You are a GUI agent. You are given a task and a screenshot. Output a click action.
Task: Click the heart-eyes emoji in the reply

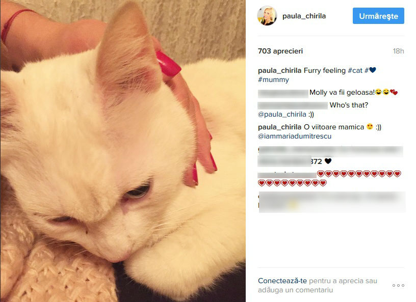[370, 127]
